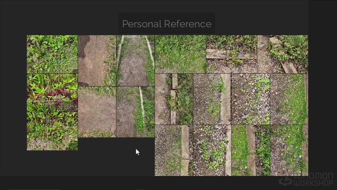Select the 'Personal Reference' title text

(167, 24)
